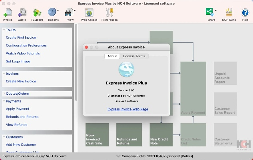Click the Help toolbar icon
Image resolution: width=253 pixels, height=160 pixels.
pos(245,14)
